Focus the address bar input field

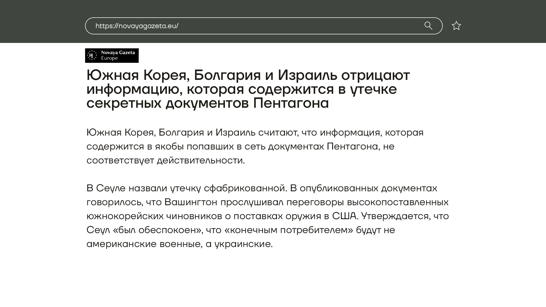pyautogui.click(x=284, y=26)
